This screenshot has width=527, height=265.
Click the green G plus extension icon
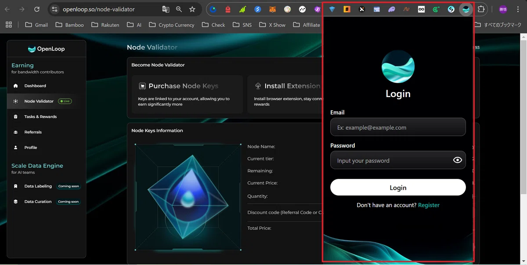(436, 9)
